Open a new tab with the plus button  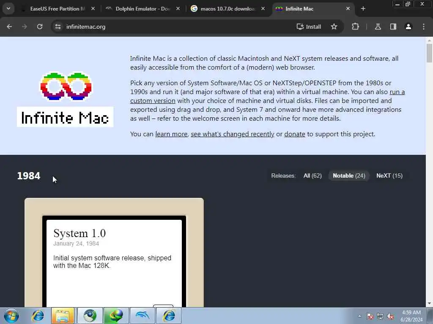coord(363,9)
